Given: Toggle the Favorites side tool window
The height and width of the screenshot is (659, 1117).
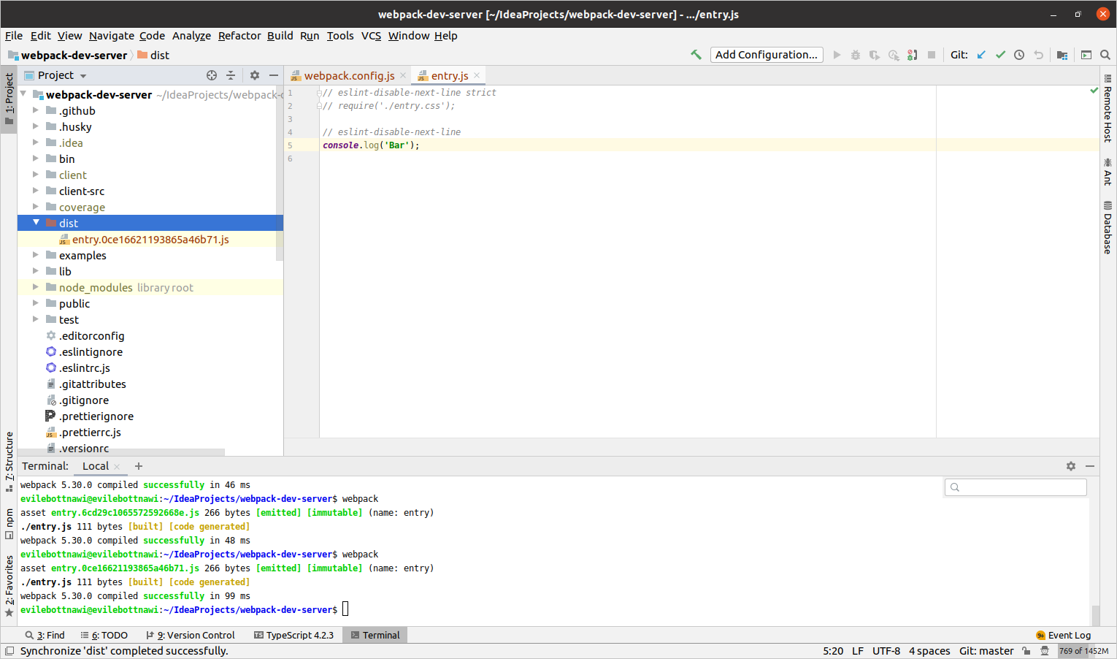Looking at the screenshot, I should [x=9, y=587].
